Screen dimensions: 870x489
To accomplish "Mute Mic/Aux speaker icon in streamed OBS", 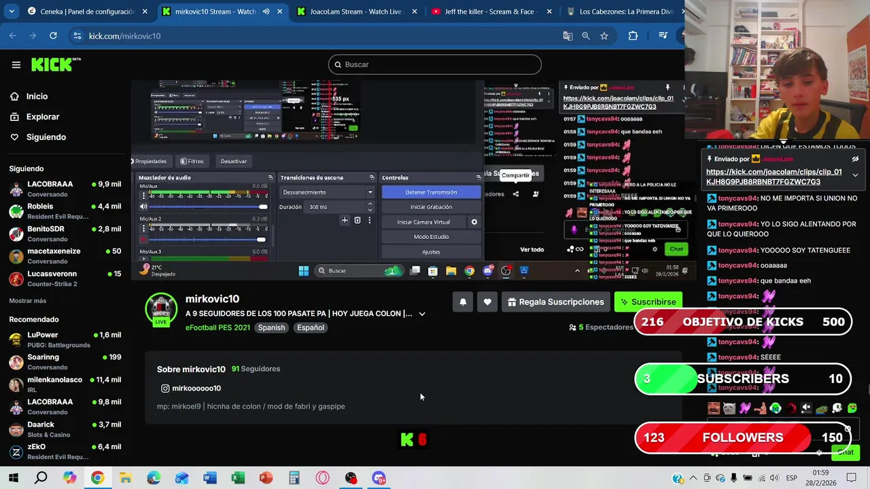I will point(143,206).
